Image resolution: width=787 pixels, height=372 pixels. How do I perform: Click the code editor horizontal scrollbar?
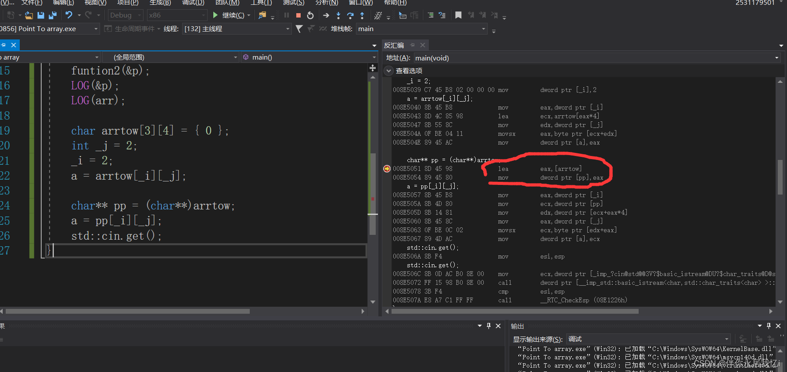(127, 312)
